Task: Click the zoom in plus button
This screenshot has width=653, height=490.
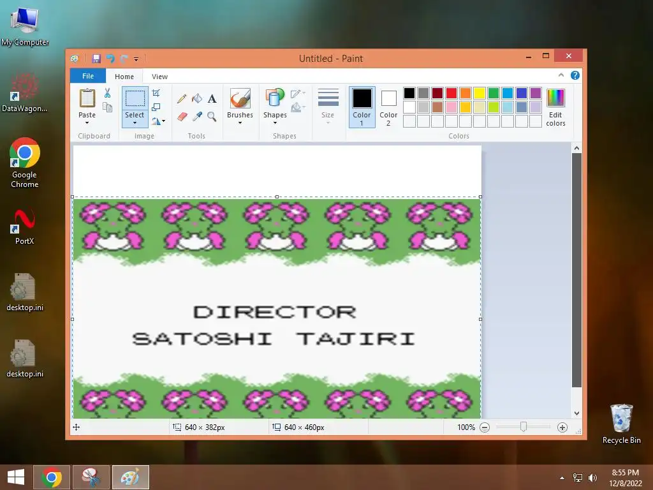Action: (x=562, y=427)
